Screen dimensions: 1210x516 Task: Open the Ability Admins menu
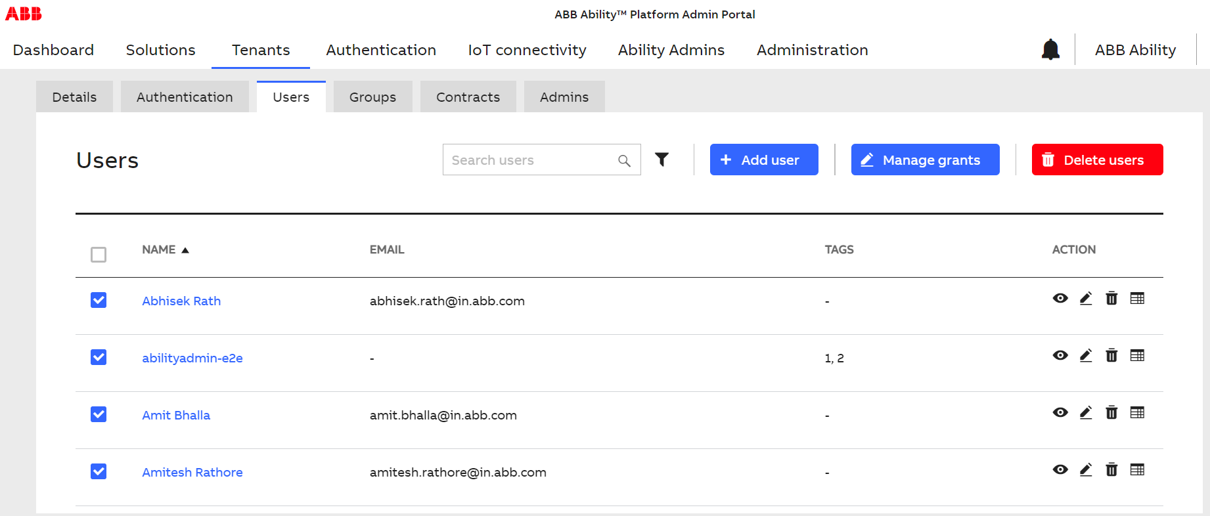671,50
